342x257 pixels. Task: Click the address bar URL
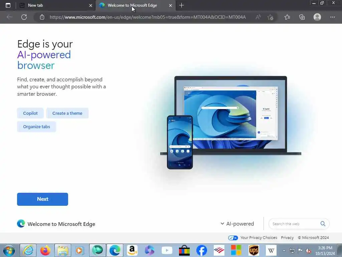(x=148, y=17)
